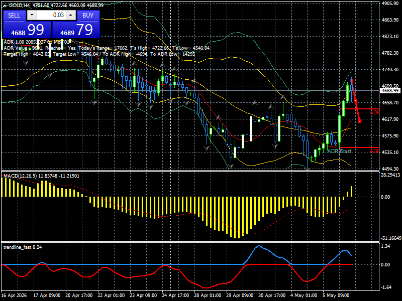Screen dimensions: 402x301
Task: Click the 4617.90 price scale value
Action: 390,119
